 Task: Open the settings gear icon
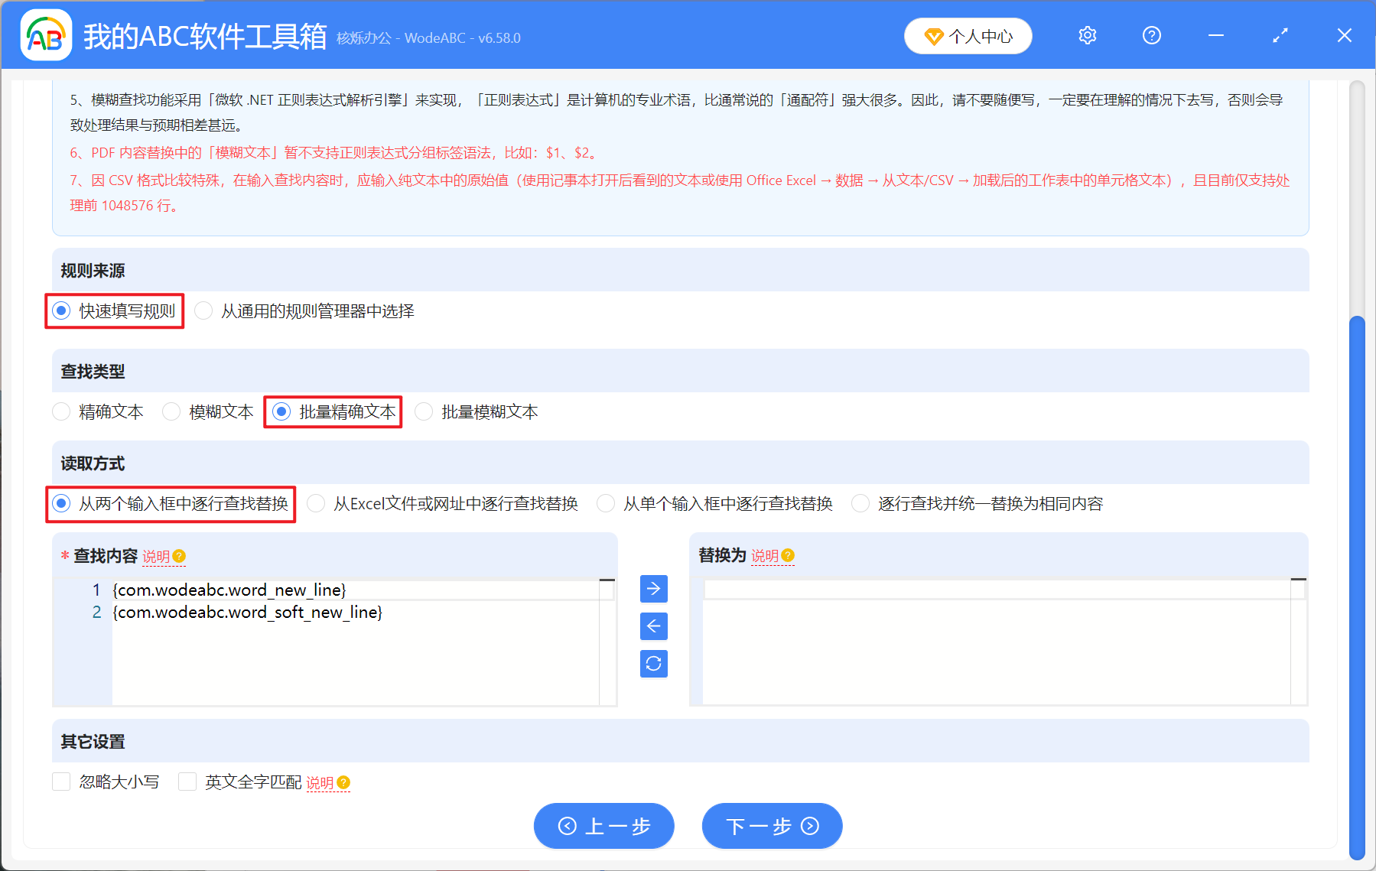(1087, 36)
